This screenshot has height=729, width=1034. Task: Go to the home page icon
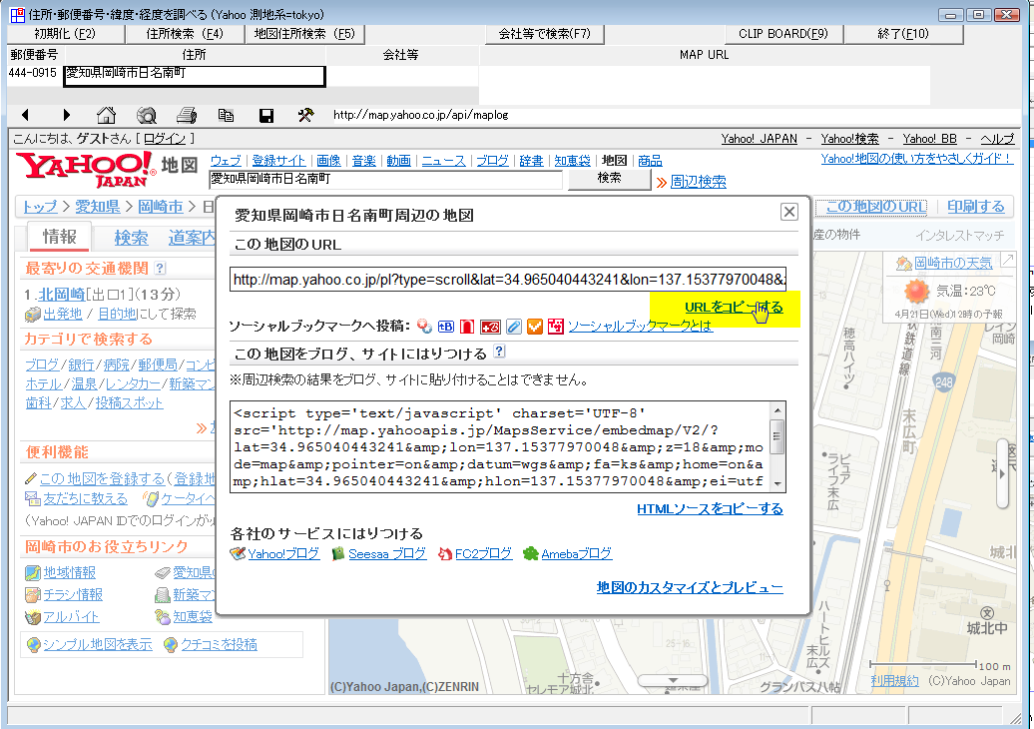point(106,115)
